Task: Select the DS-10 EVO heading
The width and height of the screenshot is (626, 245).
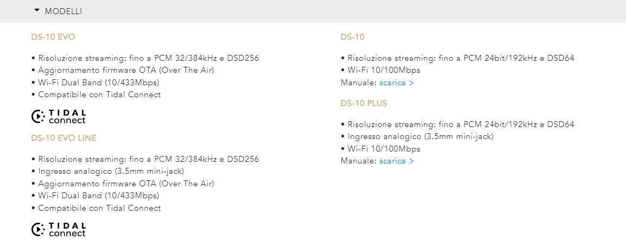Action: point(53,37)
